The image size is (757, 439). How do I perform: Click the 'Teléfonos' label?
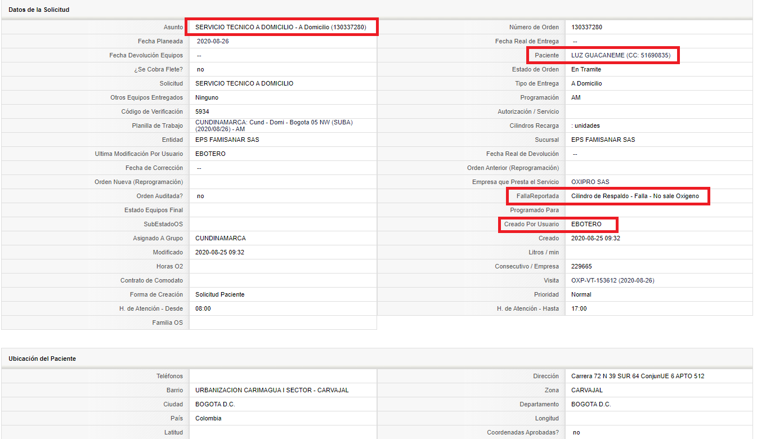click(169, 376)
